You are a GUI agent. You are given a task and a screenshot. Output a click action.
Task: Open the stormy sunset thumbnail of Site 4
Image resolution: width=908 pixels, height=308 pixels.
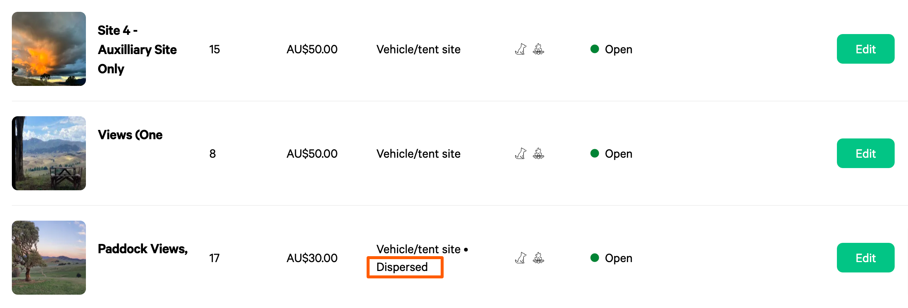[x=49, y=49]
